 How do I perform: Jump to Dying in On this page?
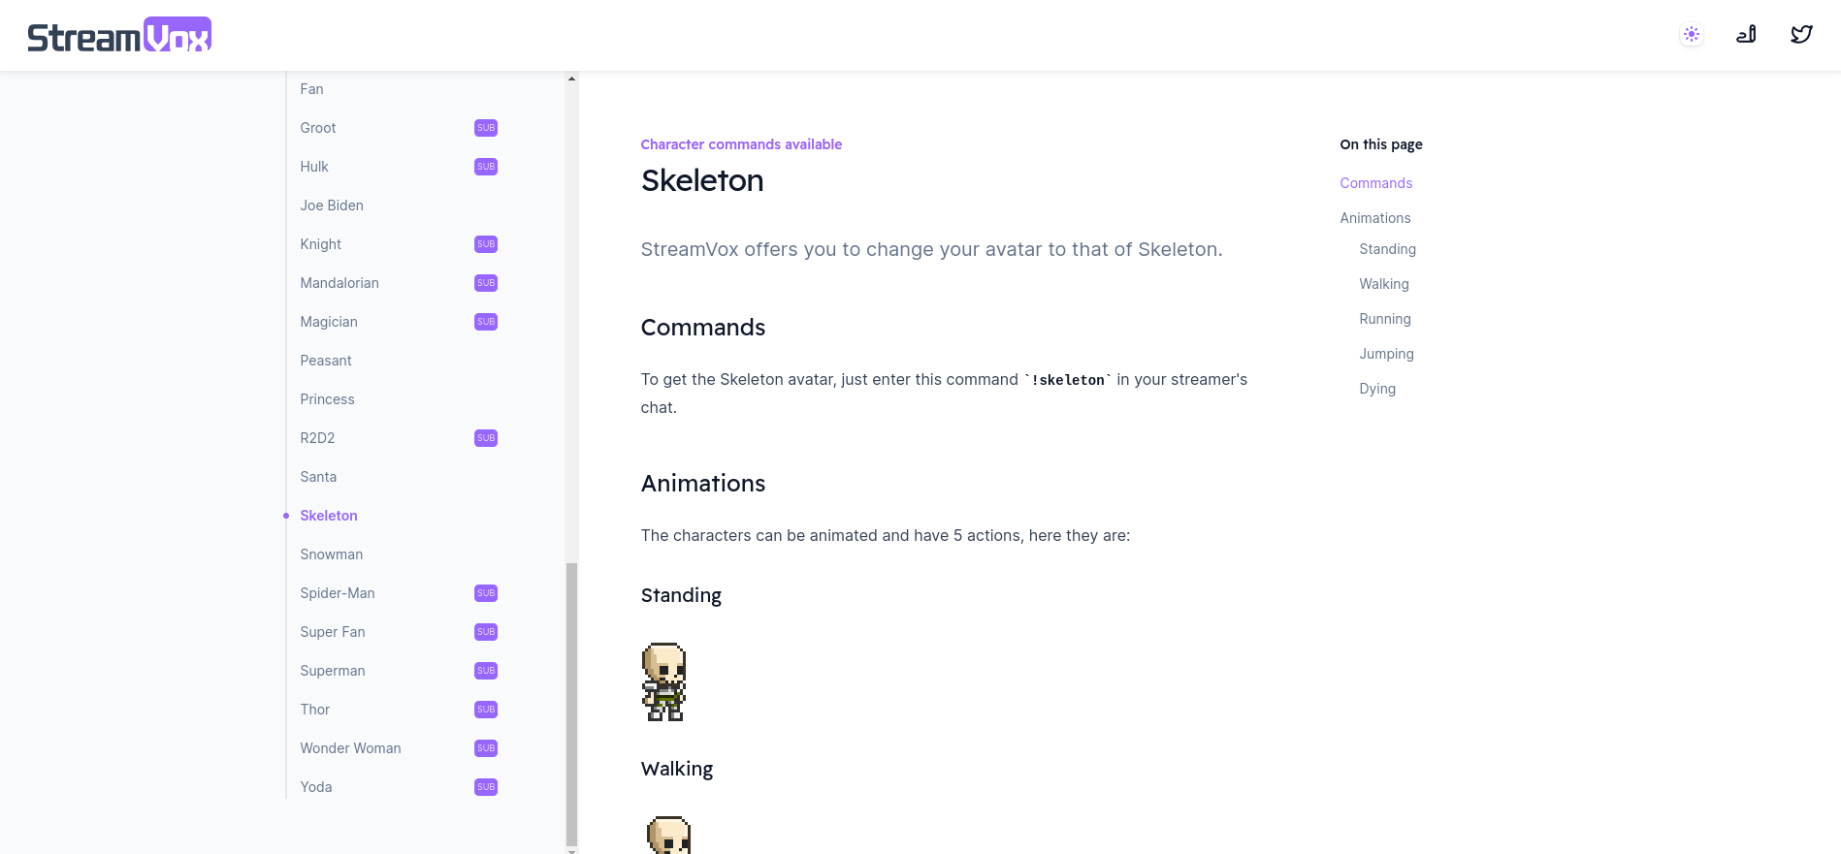[x=1377, y=389]
